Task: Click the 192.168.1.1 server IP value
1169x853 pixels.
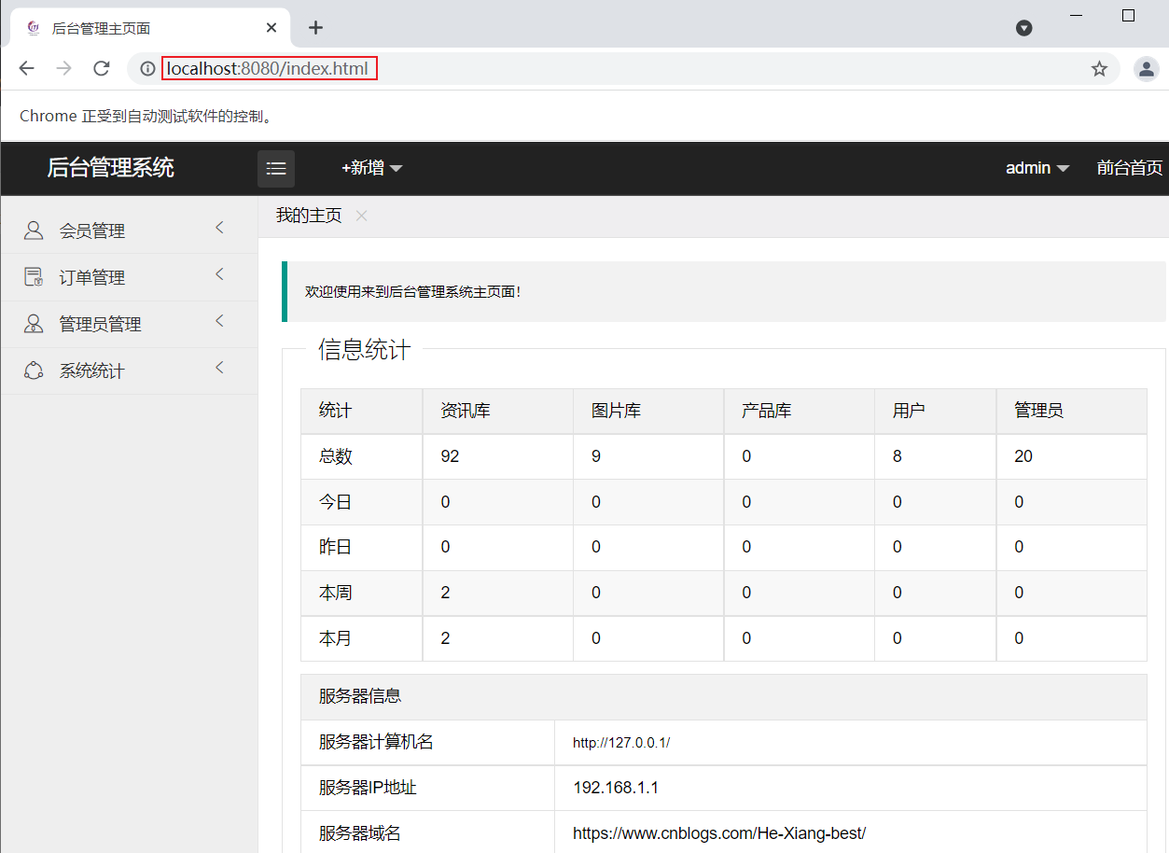Action: point(616,788)
